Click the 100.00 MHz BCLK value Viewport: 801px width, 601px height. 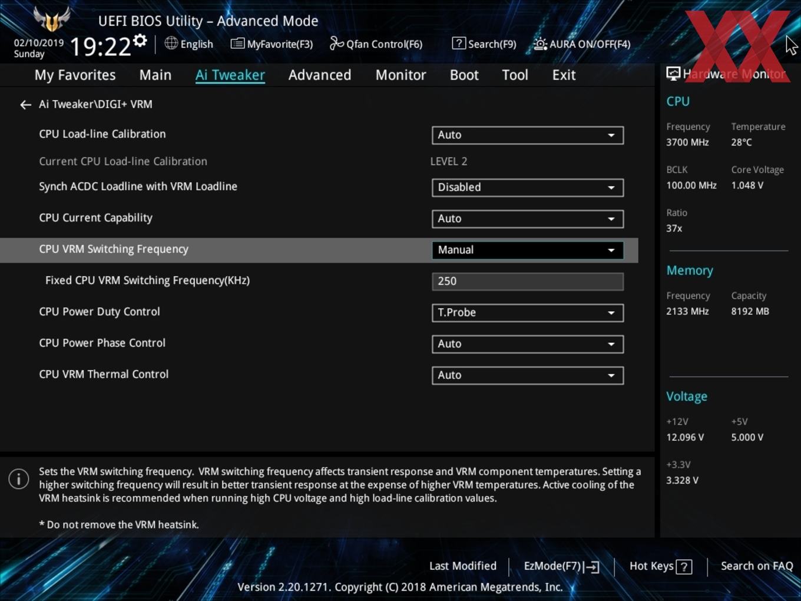pos(691,185)
